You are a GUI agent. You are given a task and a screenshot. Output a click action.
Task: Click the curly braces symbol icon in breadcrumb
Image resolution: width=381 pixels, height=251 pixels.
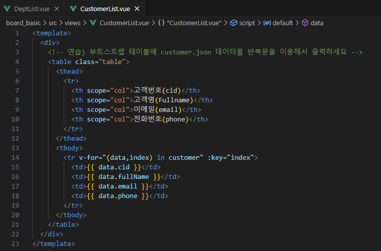pyautogui.click(x=161, y=23)
